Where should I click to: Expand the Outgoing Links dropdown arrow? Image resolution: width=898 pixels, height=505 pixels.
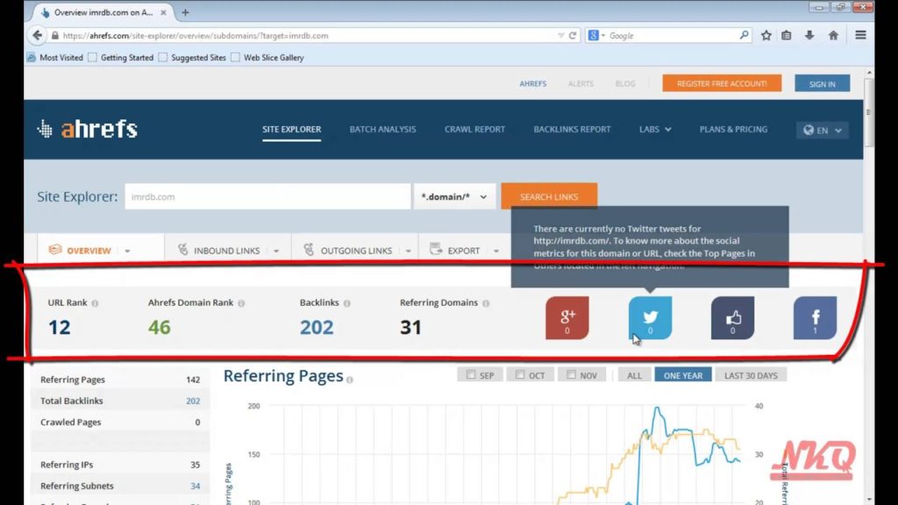click(409, 251)
